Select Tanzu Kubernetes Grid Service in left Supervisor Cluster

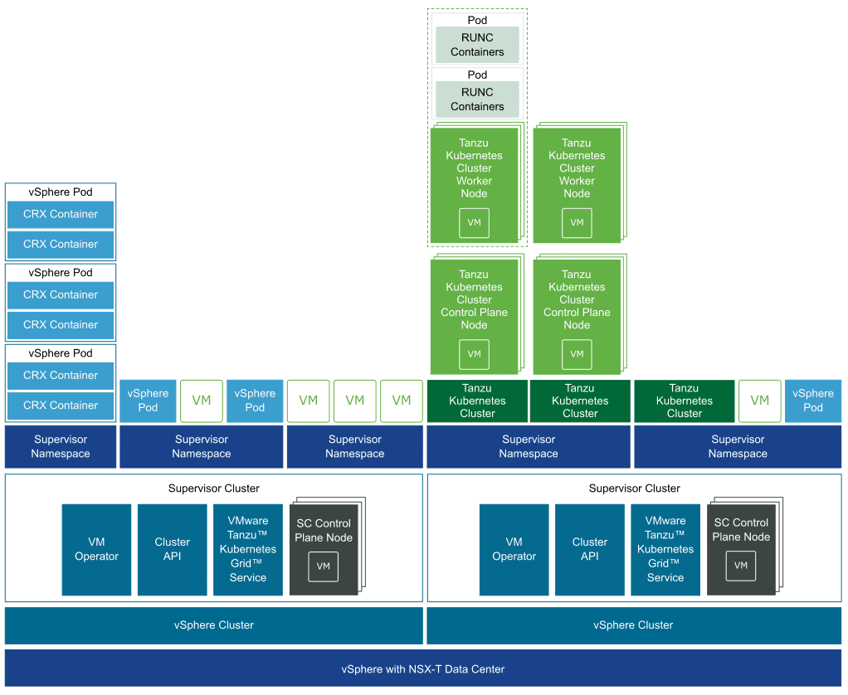click(247, 550)
